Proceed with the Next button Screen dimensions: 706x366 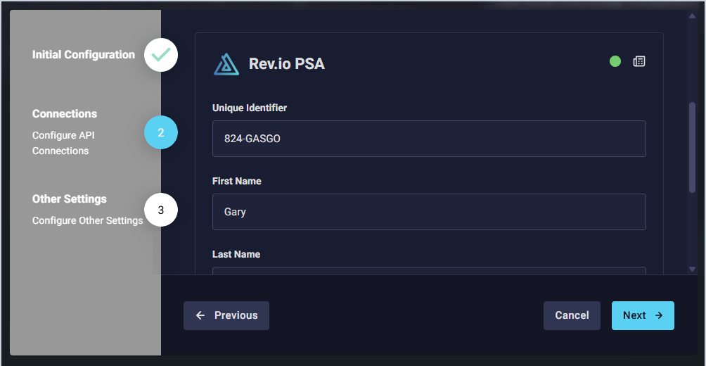tap(643, 315)
